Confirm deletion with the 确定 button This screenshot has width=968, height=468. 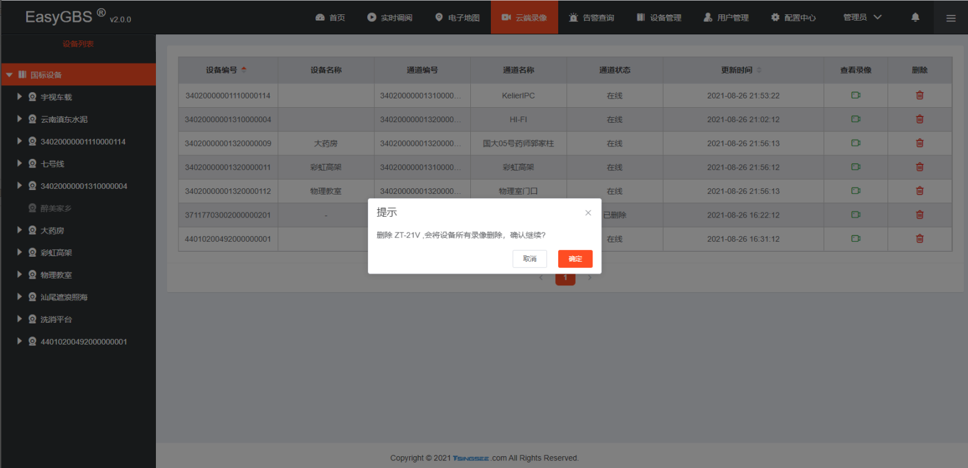(575, 259)
